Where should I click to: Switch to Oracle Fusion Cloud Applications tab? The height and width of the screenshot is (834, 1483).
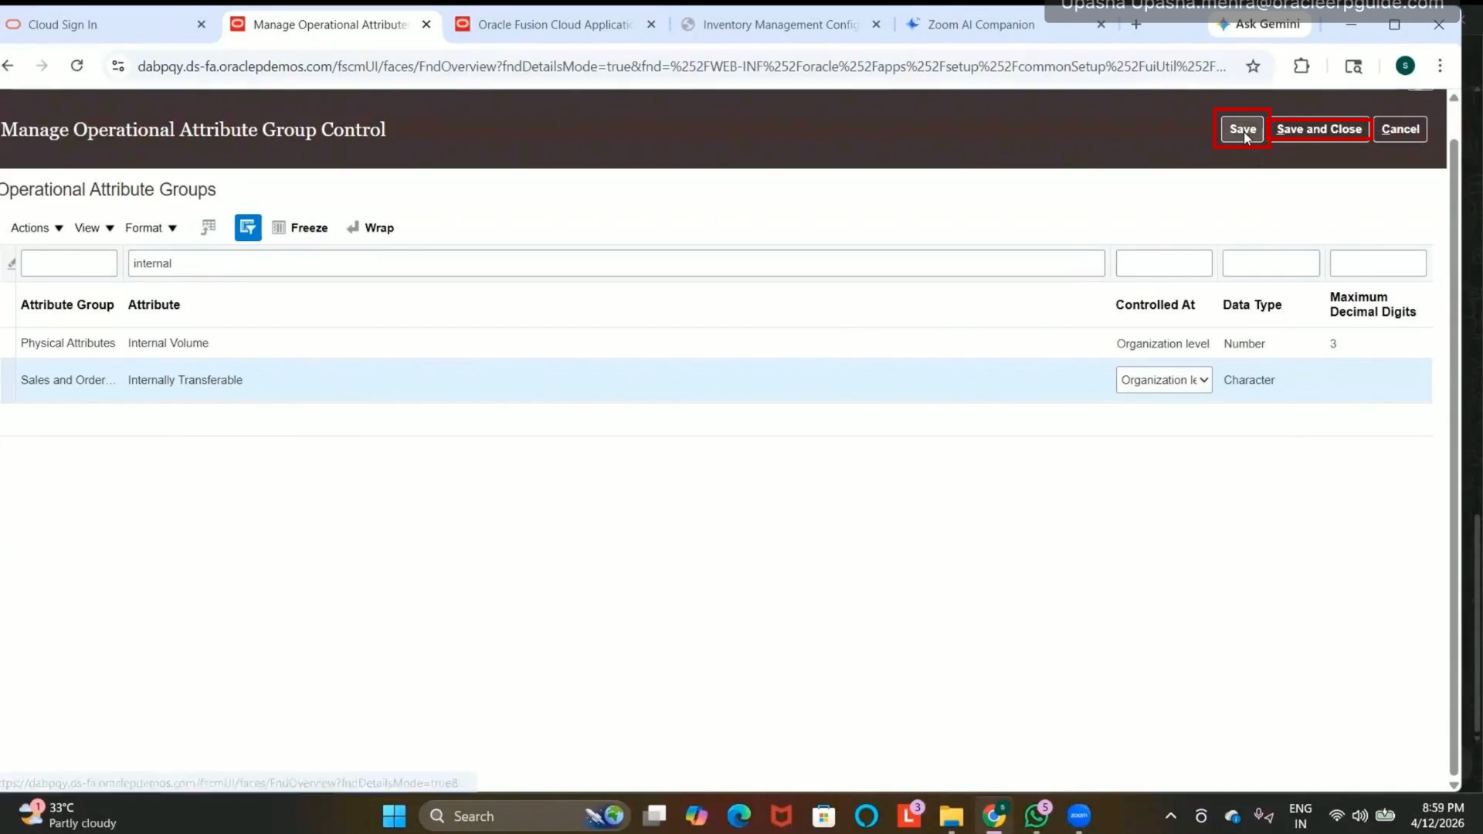(555, 25)
